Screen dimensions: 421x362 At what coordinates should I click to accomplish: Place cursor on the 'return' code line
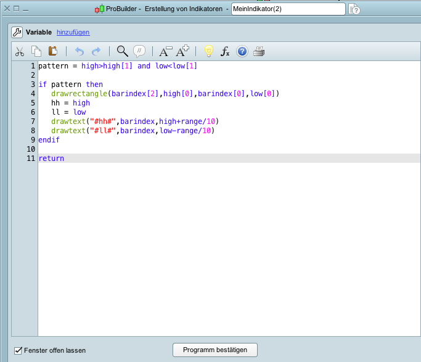click(x=51, y=158)
